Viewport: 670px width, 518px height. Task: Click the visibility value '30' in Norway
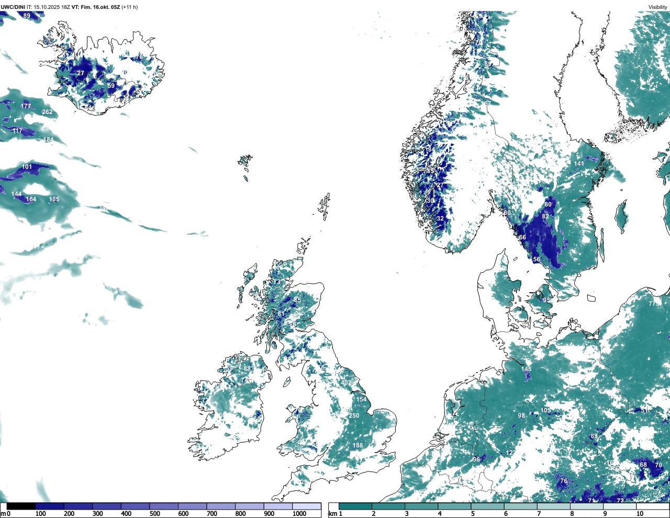[430, 201]
